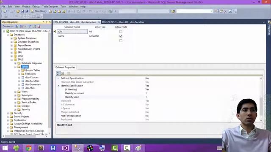Collapse the Databases folder

[x=8, y=35]
